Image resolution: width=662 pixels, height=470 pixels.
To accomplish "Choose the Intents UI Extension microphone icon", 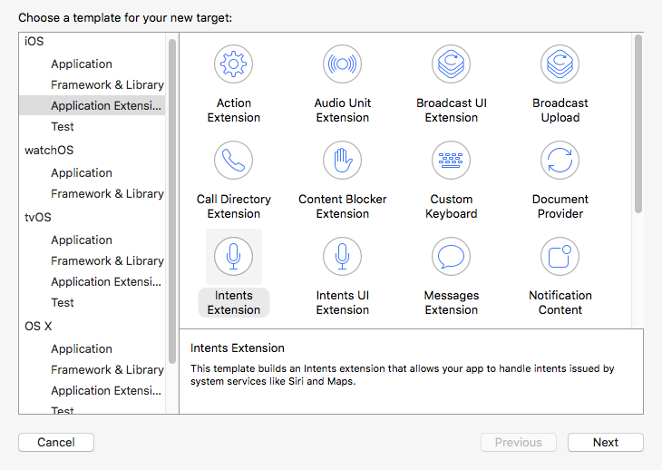I will 343,257.
